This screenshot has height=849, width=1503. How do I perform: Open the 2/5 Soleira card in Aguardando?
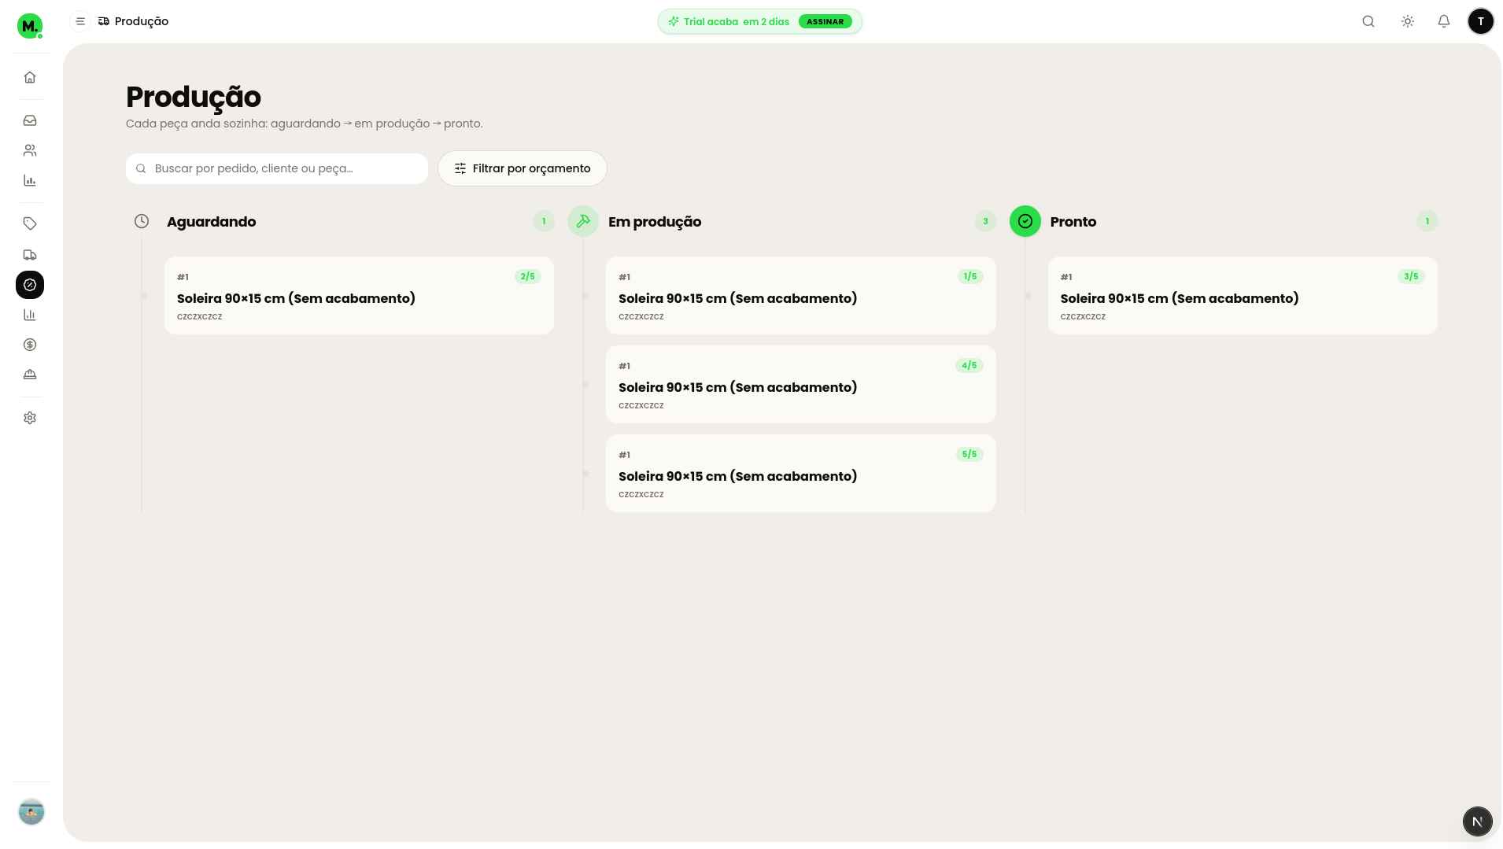(x=359, y=296)
